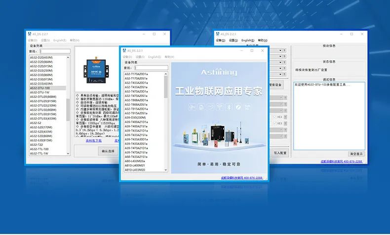Open the 资料包下载 link in the left window
The height and width of the screenshot is (235, 390).
click(x=93, y=141)
